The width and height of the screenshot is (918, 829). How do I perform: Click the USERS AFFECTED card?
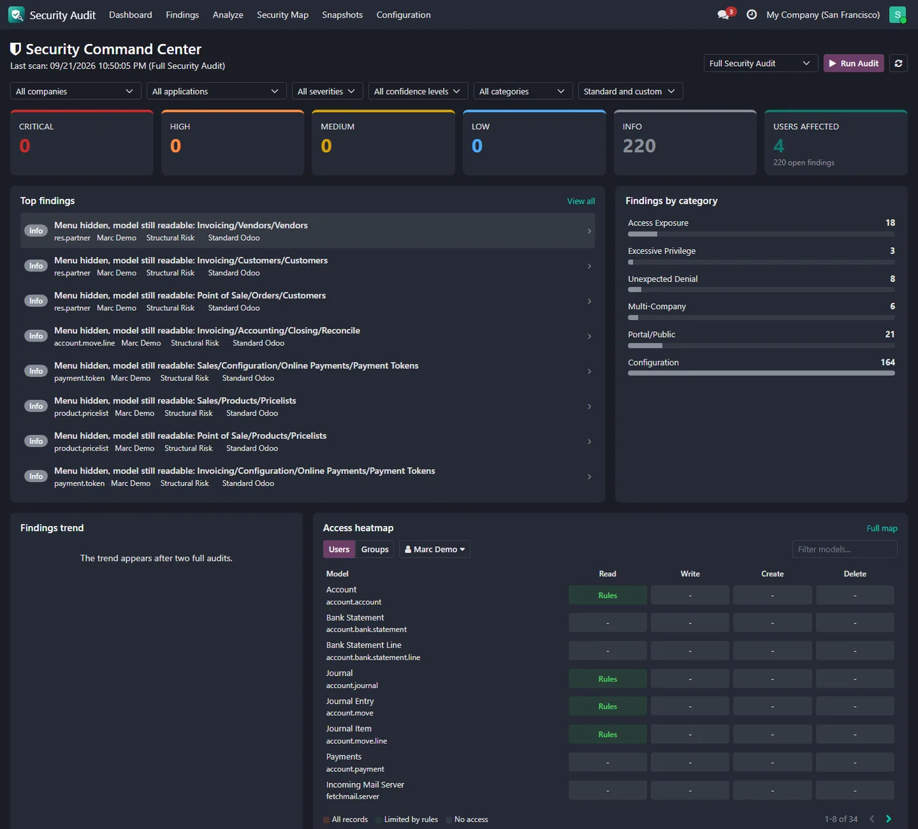pyautogui.click(x=836, y=142)
